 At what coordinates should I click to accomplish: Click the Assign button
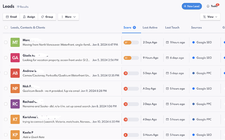[x=29, y=17]
